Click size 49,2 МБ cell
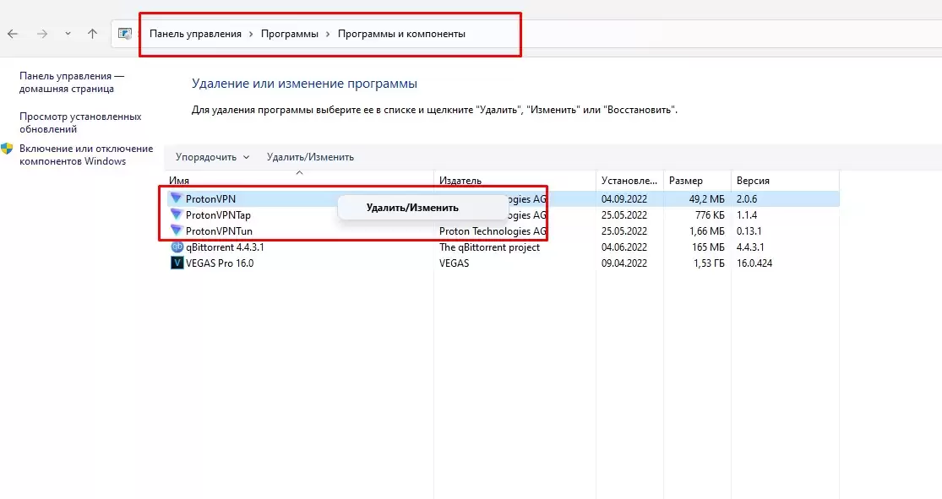The image size is (942, 499). click(706, 199)
